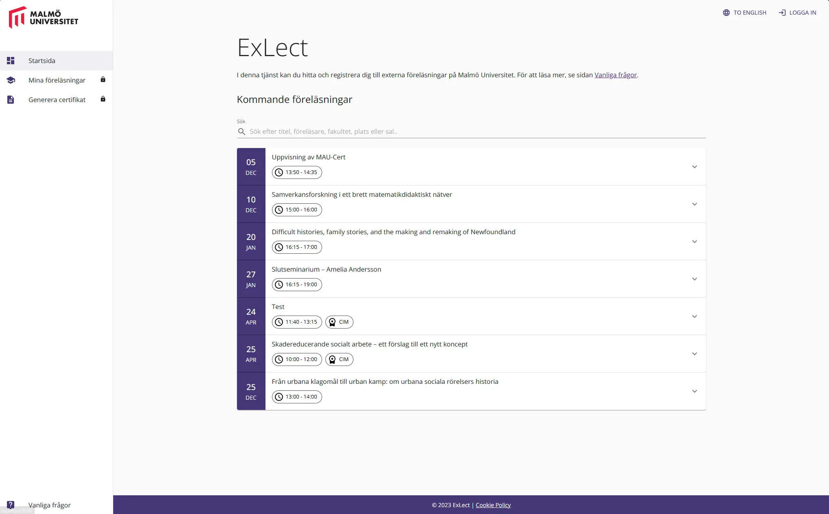Open Mina föreläsningar in the sidebar
829x514 pixels.
[56, 80]
